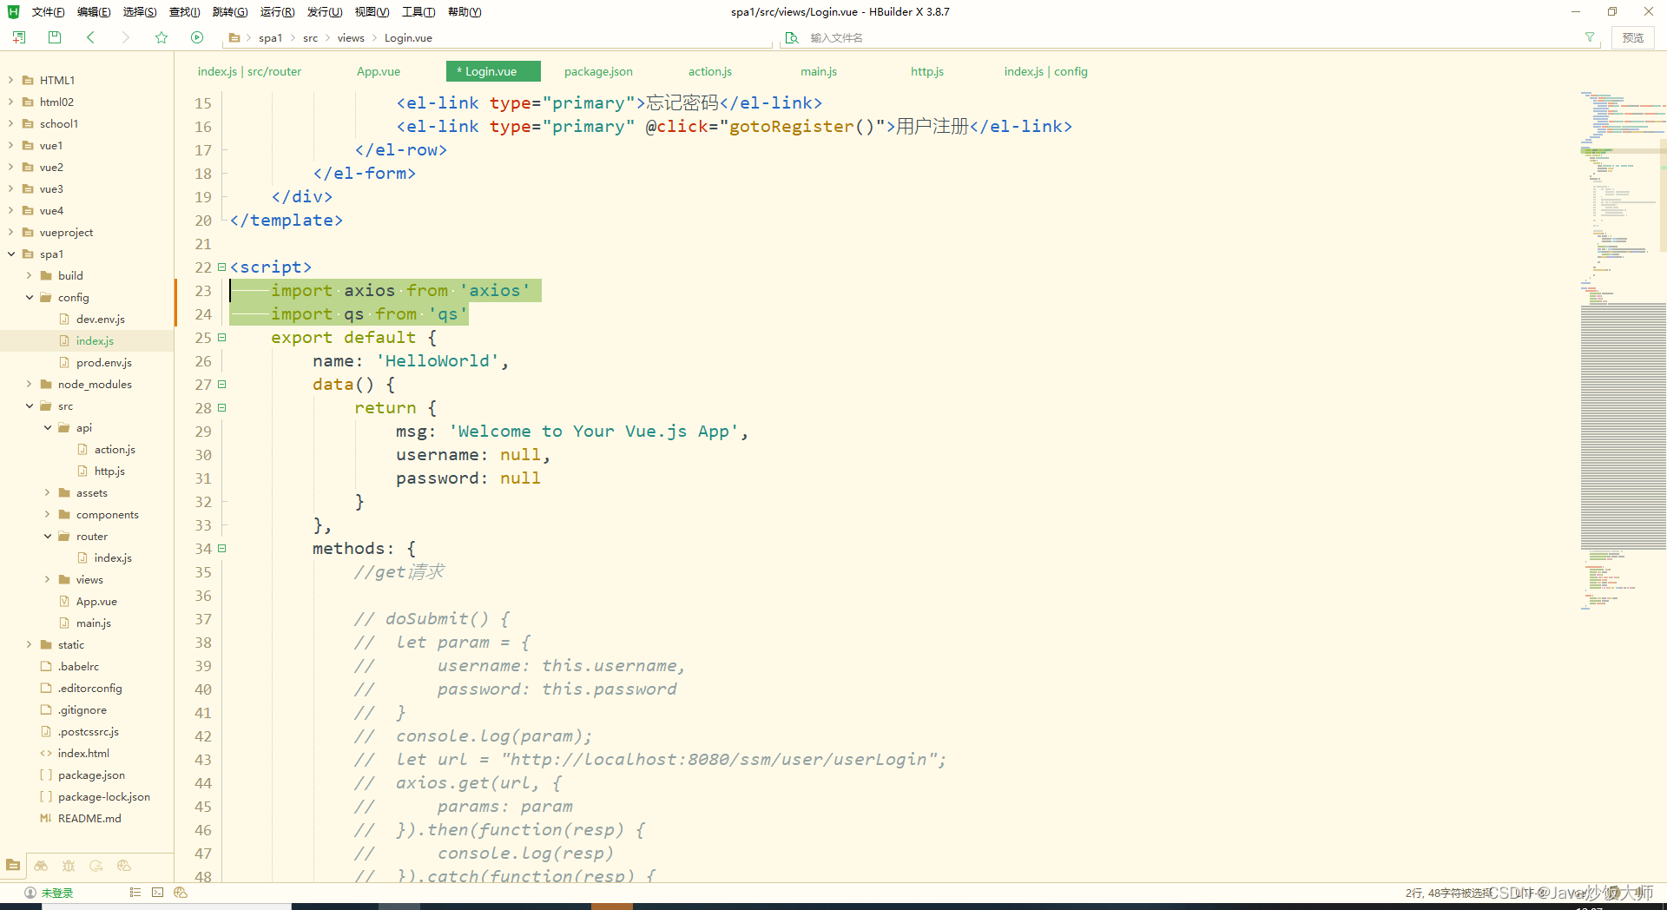Collapse the spa1 project folder

pos(10,254)
